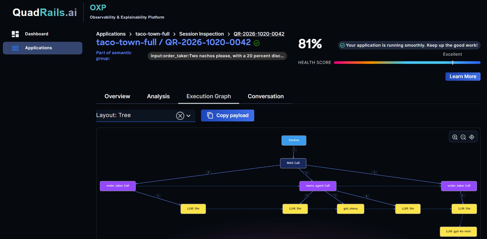This screenshot has height=239, width=487.
Task: Click the Applications server icon in sidebar
Action: [x=15, y=48]
